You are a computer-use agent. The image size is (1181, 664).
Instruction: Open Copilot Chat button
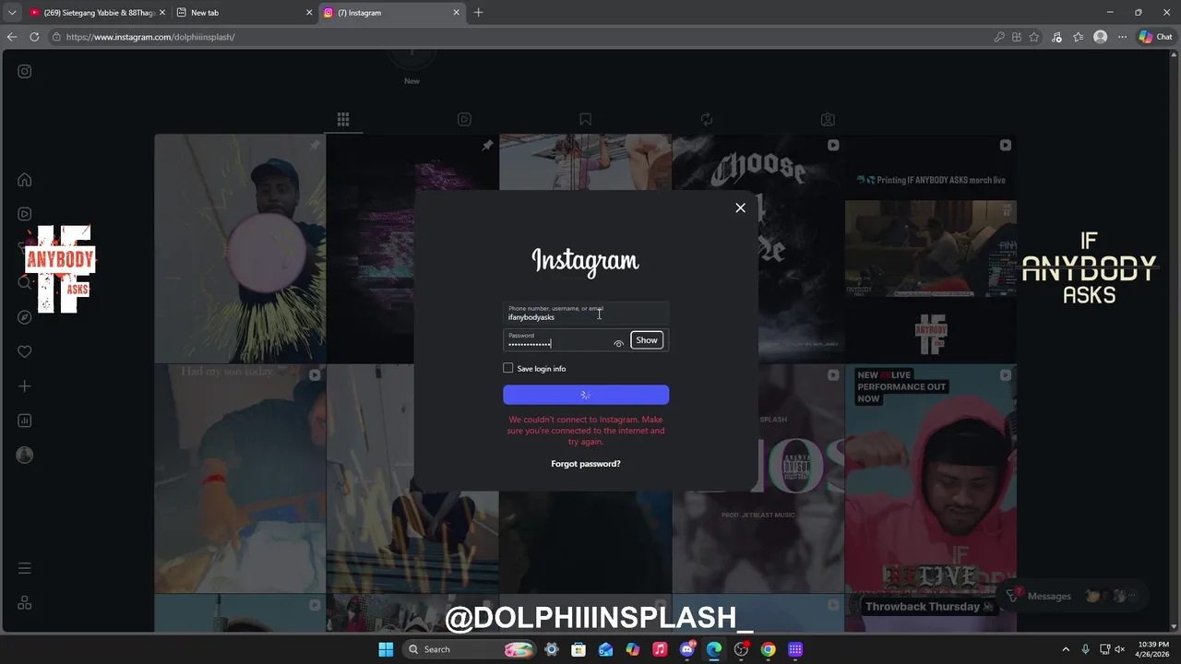pyautogui.click(x=1155, y=37)
